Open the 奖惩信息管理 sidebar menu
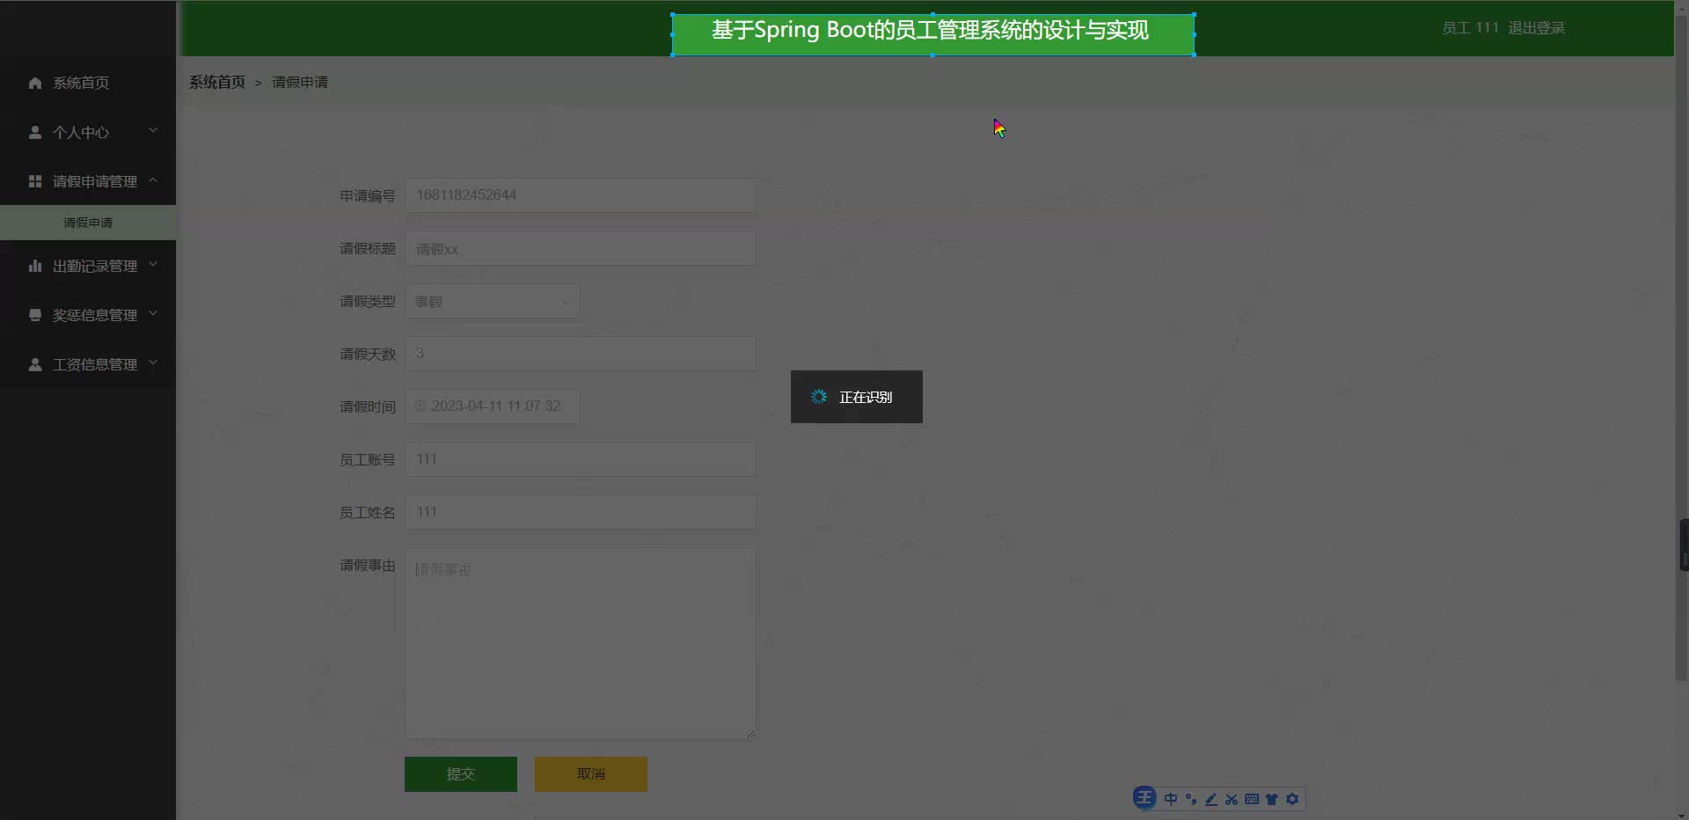The height and width of the screenshot is (820, 1689). coord(88,315)
